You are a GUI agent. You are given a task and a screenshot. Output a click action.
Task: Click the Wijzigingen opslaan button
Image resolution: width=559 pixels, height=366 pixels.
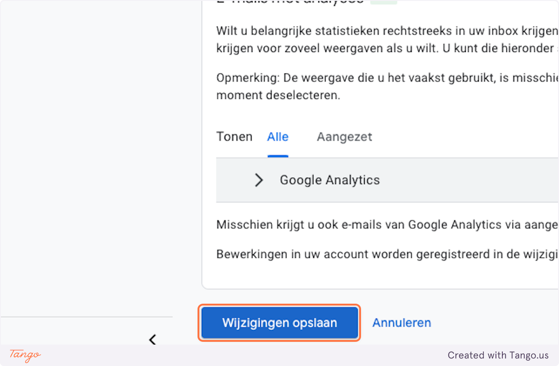(x=279, y=322)
